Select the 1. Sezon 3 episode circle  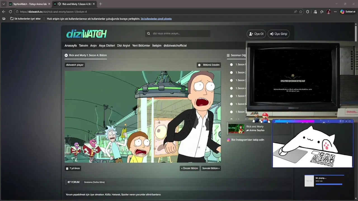pyautogui.click(x=231, y=80)
